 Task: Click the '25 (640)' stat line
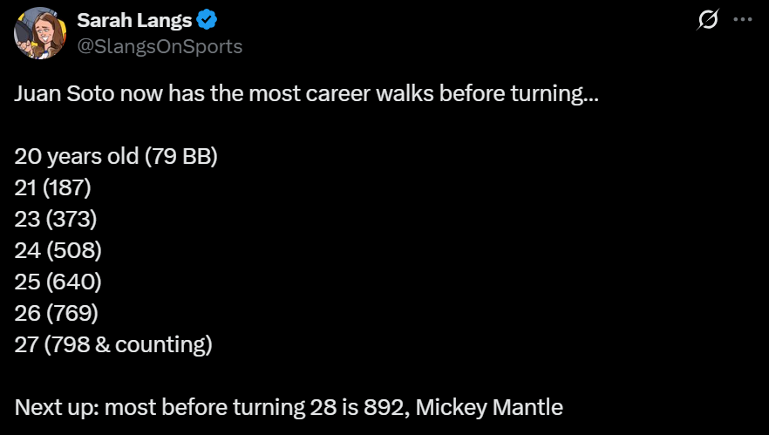pyautogui.click(x=58, y=282)
